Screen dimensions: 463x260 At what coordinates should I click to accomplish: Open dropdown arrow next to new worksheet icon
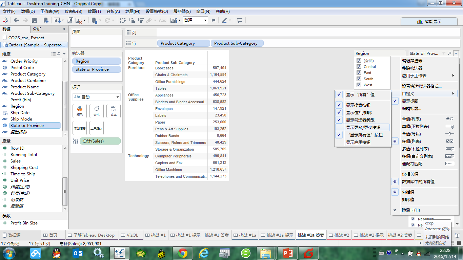click(63, 20)
